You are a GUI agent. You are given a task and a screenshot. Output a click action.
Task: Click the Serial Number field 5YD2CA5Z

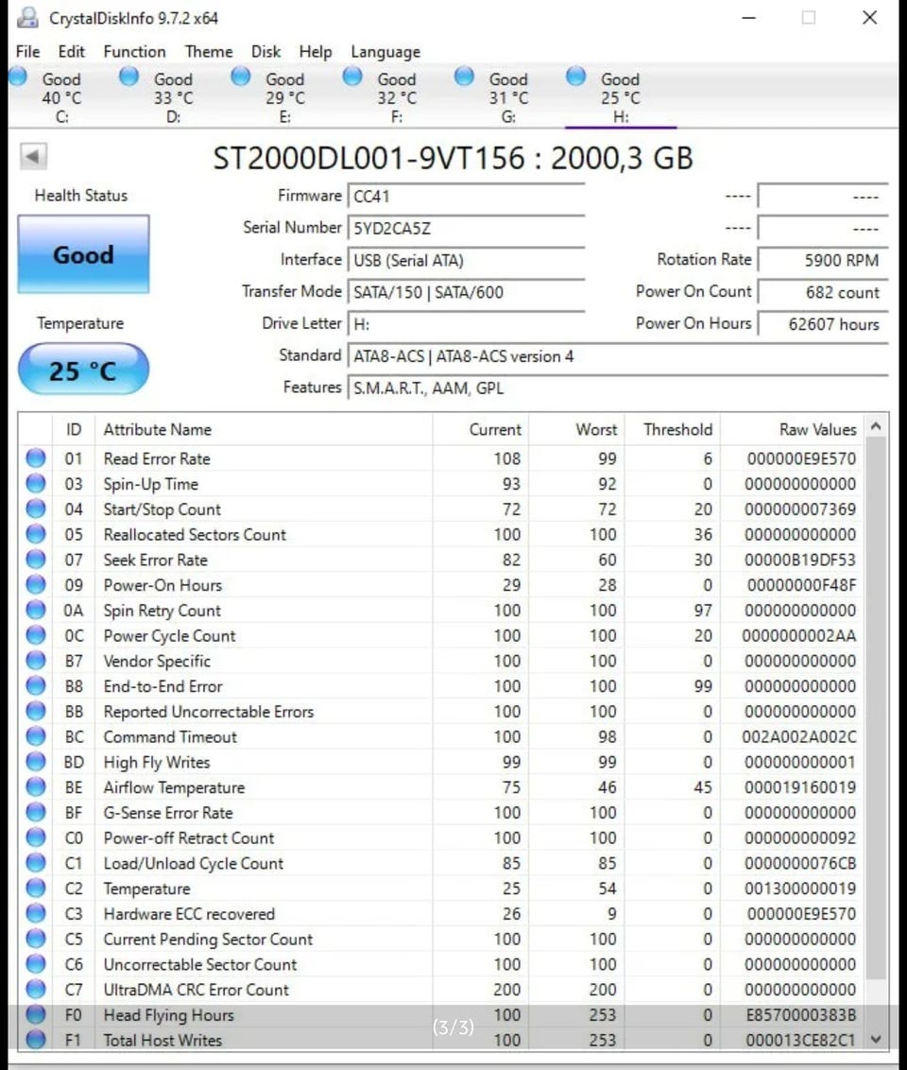(x=467, y=229)
